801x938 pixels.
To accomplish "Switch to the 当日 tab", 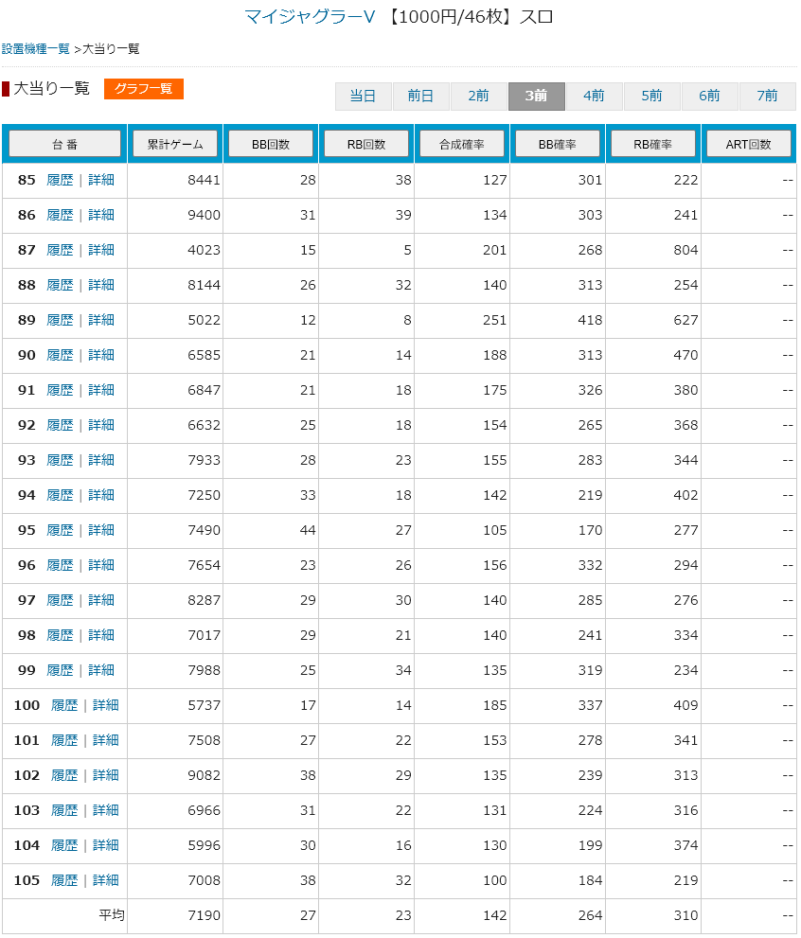I will pos(363,96).
